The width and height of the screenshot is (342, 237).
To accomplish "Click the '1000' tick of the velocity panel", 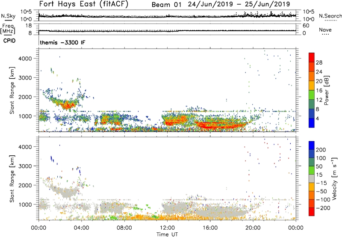I will tap(25, 204).
